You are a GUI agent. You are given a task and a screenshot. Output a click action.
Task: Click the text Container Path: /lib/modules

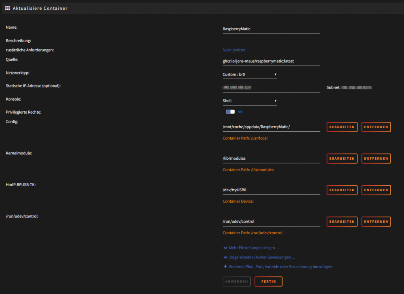click(x=248, y=170)
